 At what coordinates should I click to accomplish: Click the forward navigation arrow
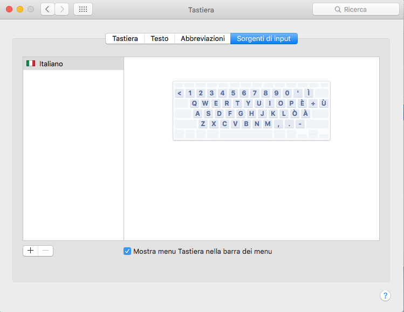tap(62, 9)
